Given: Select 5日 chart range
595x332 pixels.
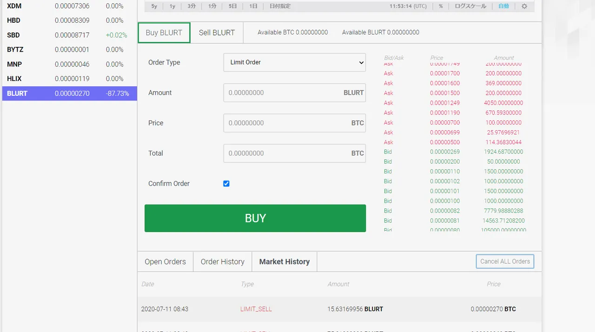Looking at the screenshot, I should tap(233, 7).
